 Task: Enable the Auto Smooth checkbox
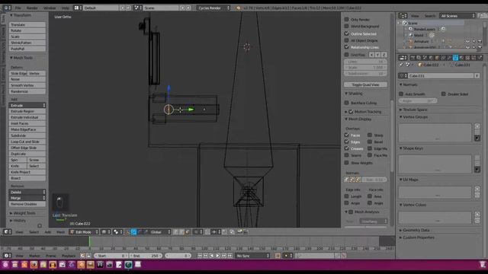[401, 94]
